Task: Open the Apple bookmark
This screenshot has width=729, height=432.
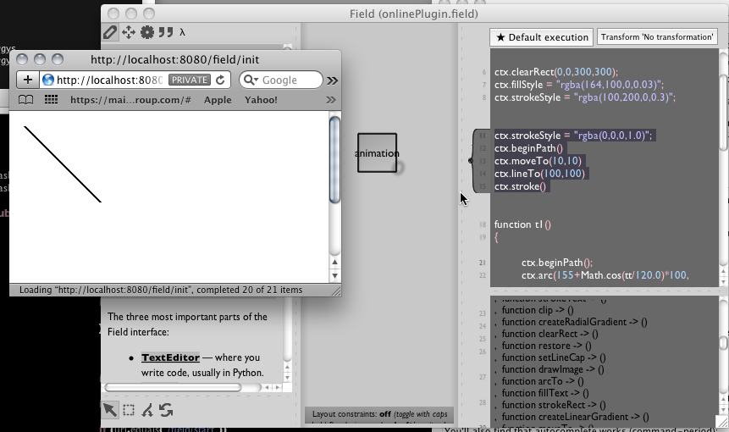Action: click(x=218, y=100)
